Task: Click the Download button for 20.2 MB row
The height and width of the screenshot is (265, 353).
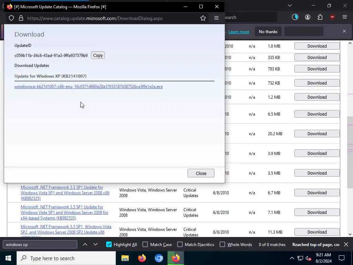Action: 317,134
